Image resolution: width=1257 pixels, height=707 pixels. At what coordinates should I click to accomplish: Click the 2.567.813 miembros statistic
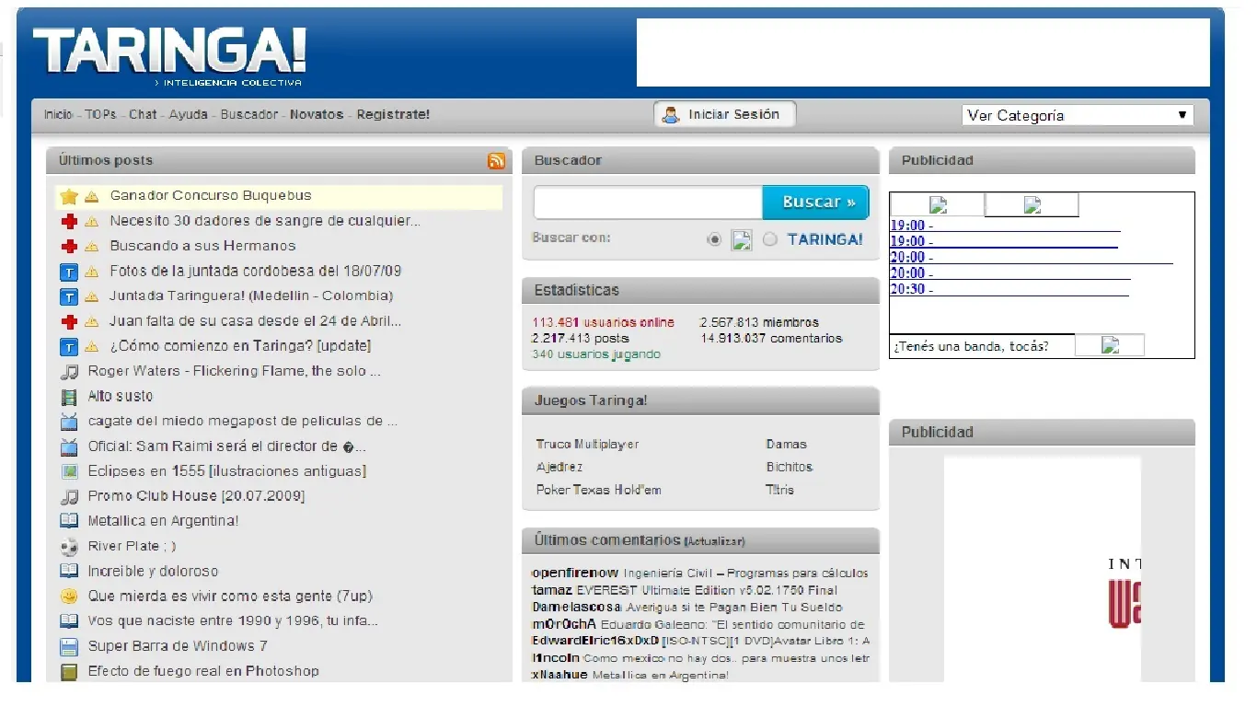pos(759,323)
